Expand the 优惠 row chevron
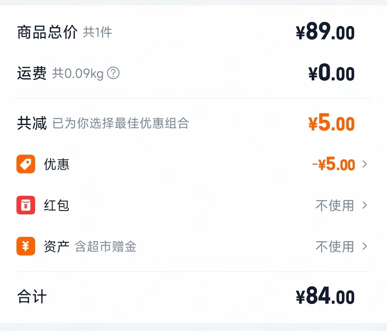Image resolution: width=387 pixels, height=333 pixels. click(365, 164)
